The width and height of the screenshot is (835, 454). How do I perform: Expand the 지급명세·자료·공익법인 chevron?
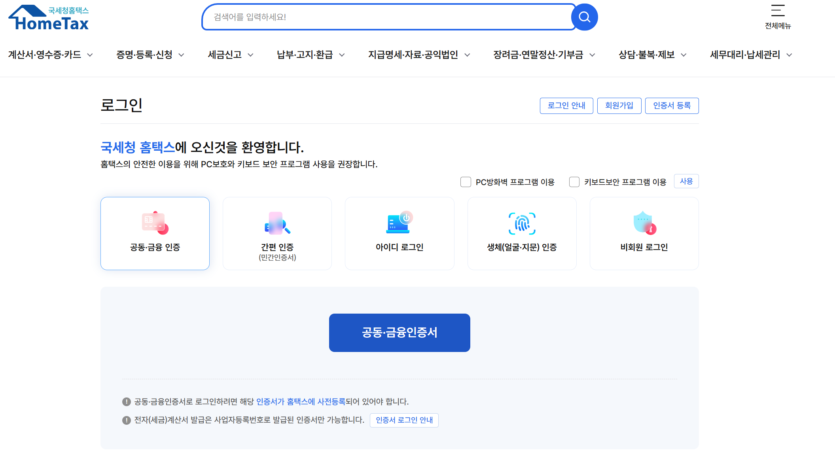467,55
